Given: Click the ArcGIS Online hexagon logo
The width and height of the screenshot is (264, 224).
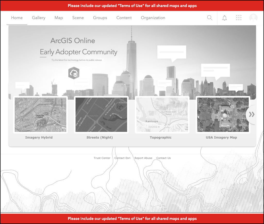Looking at the screenshot, I should (x=74, y=73).
